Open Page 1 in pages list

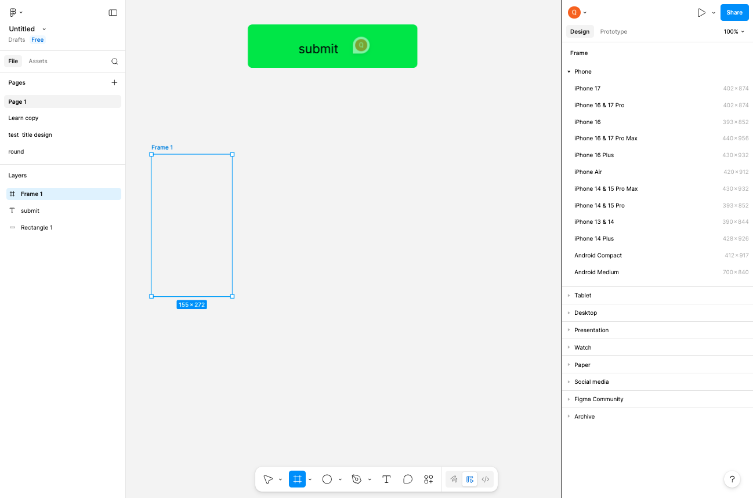click(63, 102)
